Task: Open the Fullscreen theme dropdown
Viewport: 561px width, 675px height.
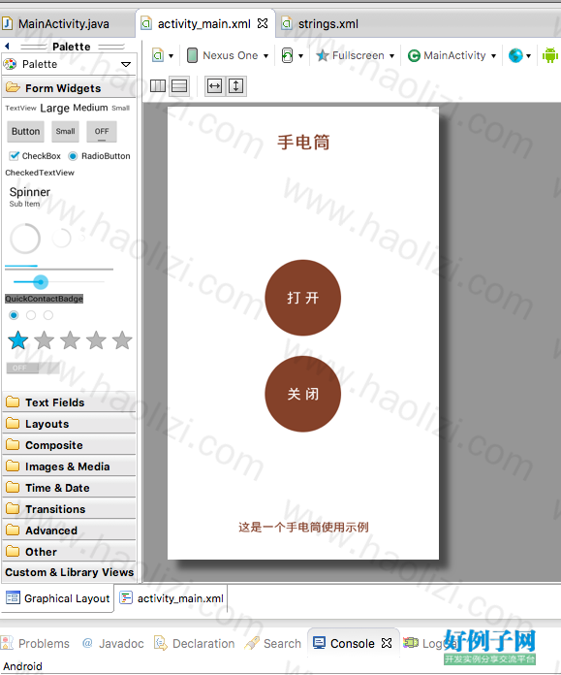Action: [x=392, y=56]
